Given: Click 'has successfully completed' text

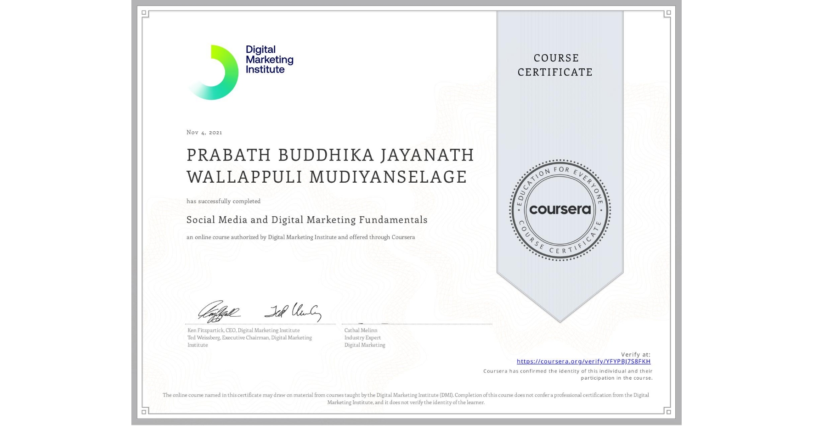Looking at the screenshot, I should click(223, 201).
